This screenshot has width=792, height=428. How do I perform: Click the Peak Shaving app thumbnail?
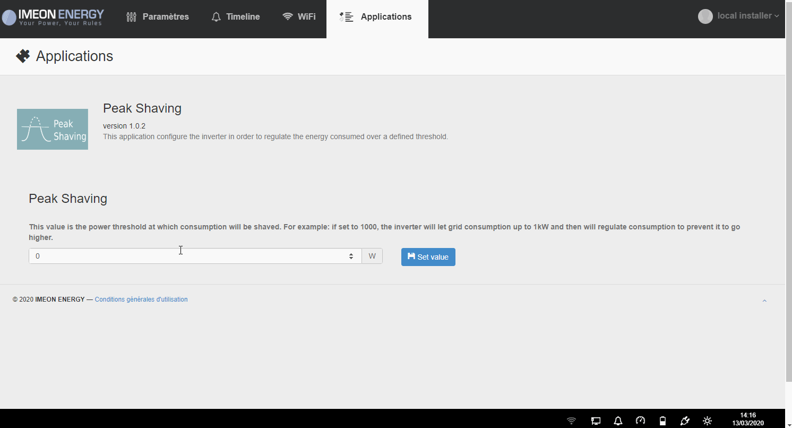(x=53, y=129)
